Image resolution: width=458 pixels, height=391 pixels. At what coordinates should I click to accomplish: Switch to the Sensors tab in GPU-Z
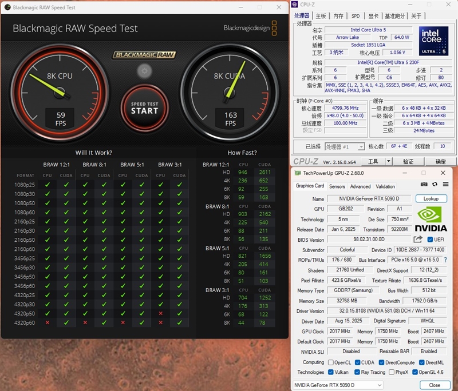[337, 186]
